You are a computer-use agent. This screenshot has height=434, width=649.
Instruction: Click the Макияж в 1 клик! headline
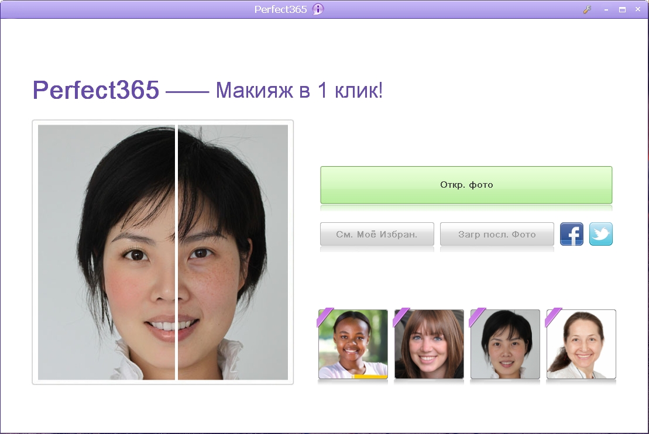click(299, 90)
